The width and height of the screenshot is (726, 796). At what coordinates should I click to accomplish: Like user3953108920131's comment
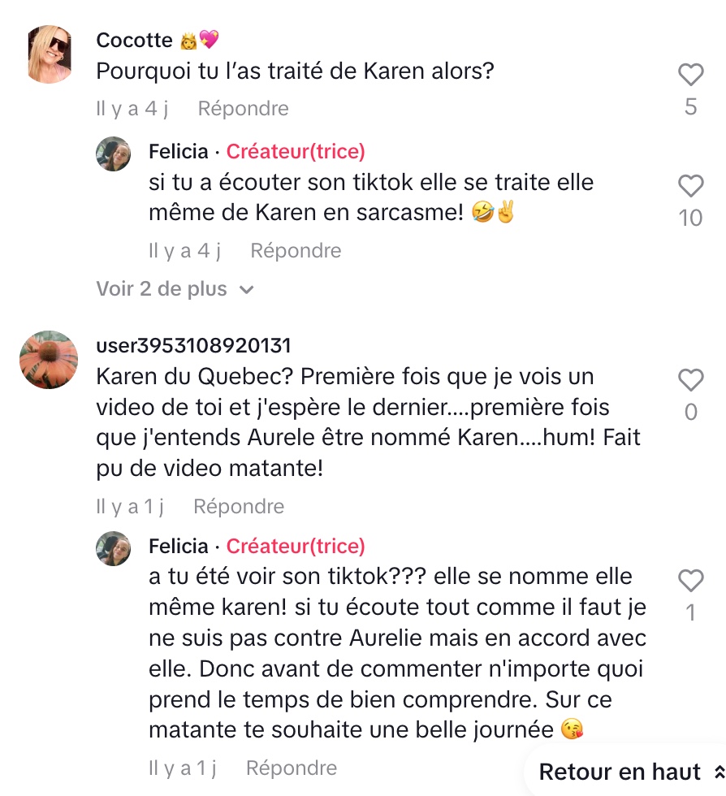[x=690, y=380]
